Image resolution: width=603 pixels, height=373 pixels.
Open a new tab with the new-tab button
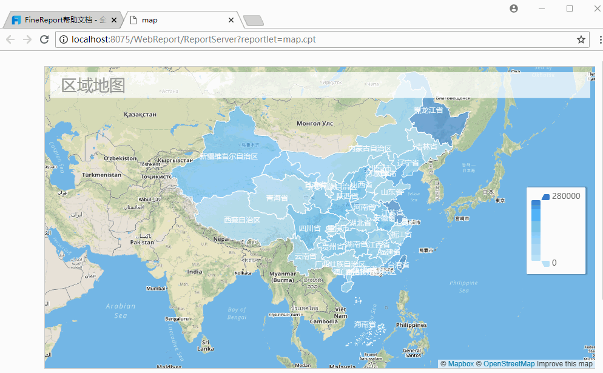coord(254,21)
